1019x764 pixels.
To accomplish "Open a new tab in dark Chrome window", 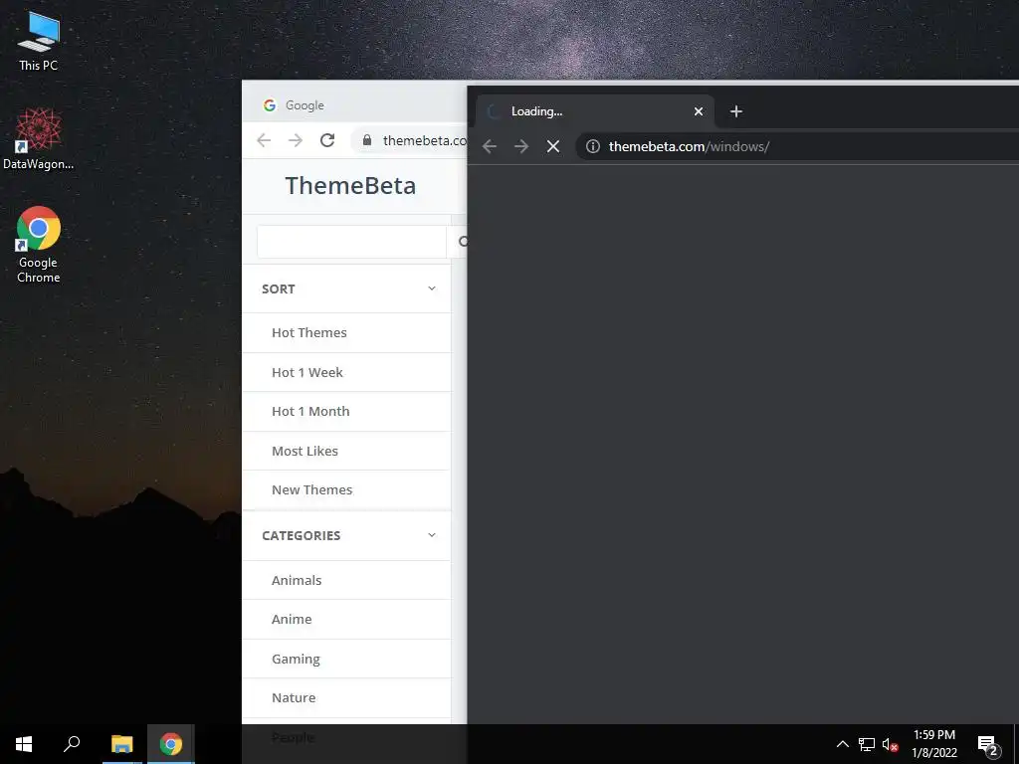I will [735, 111].
